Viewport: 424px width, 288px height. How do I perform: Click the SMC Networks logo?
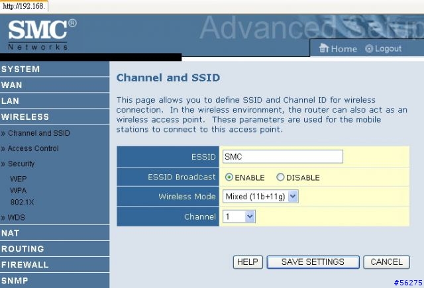point(42,34)
